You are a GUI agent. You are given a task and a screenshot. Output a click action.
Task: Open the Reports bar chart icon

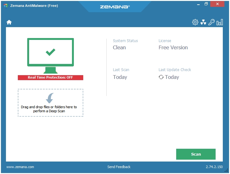[220, 22]
